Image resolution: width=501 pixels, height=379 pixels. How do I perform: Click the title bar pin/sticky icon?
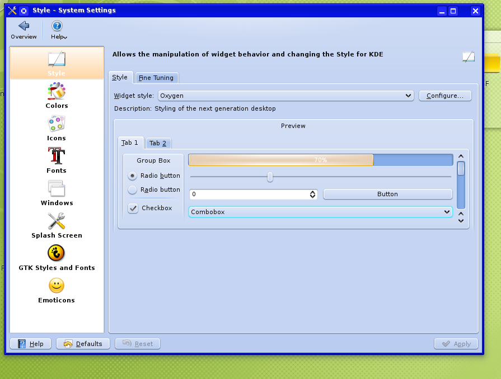point(24,11)
